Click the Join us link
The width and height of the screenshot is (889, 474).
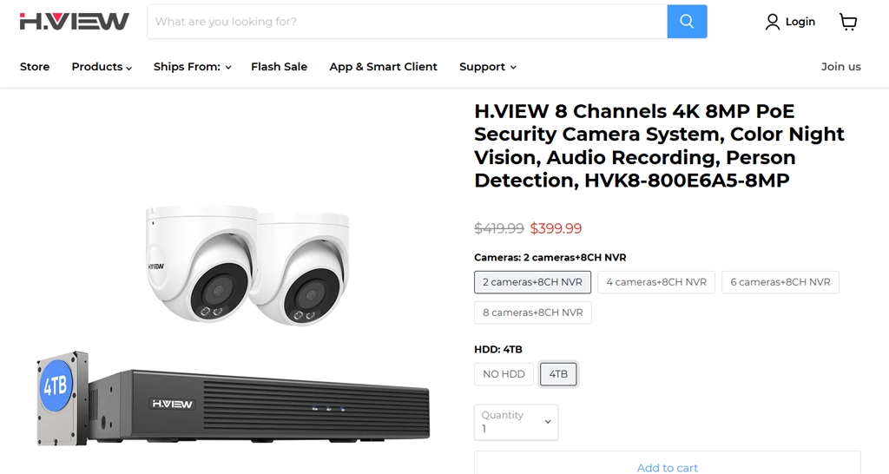coord(840,67)
